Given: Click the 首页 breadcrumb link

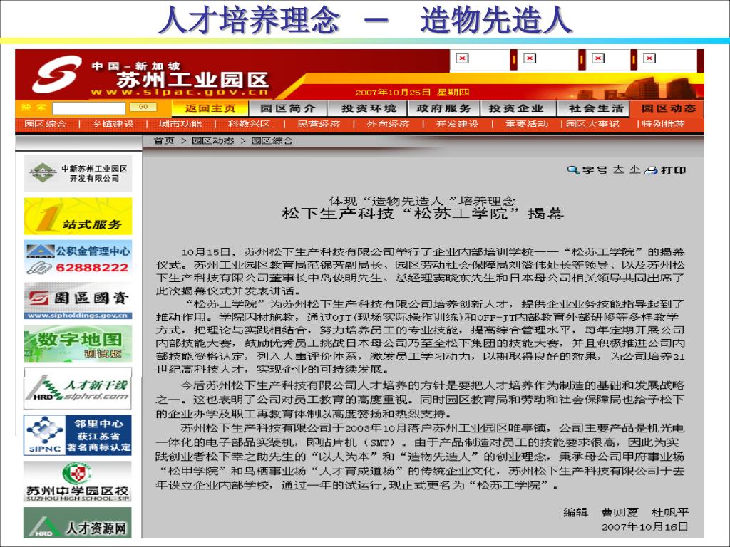Looking at the screenshot, I should point(165,141).
